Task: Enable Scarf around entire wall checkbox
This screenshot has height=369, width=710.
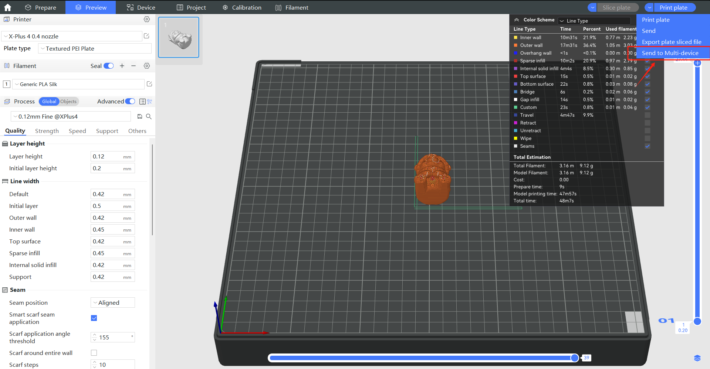Action: (94, 353)
